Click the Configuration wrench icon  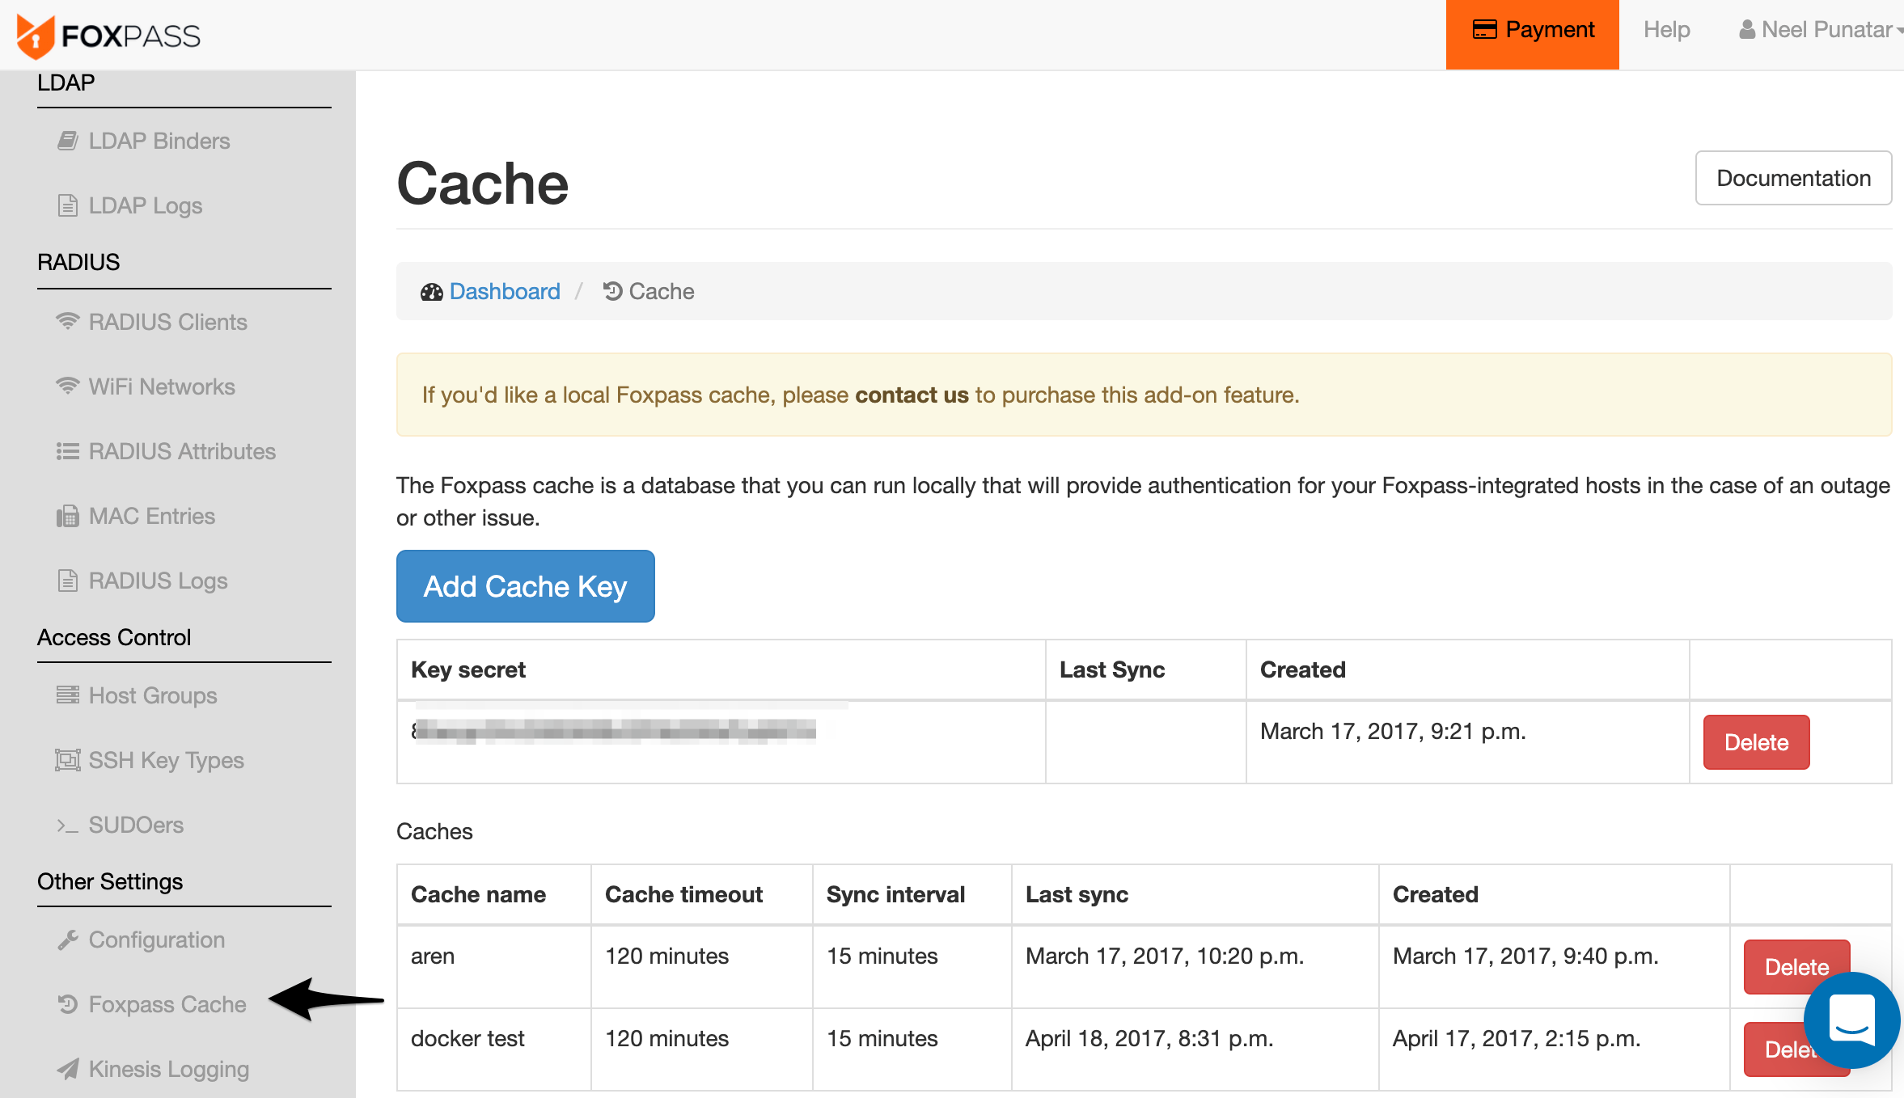coord(68,940)
